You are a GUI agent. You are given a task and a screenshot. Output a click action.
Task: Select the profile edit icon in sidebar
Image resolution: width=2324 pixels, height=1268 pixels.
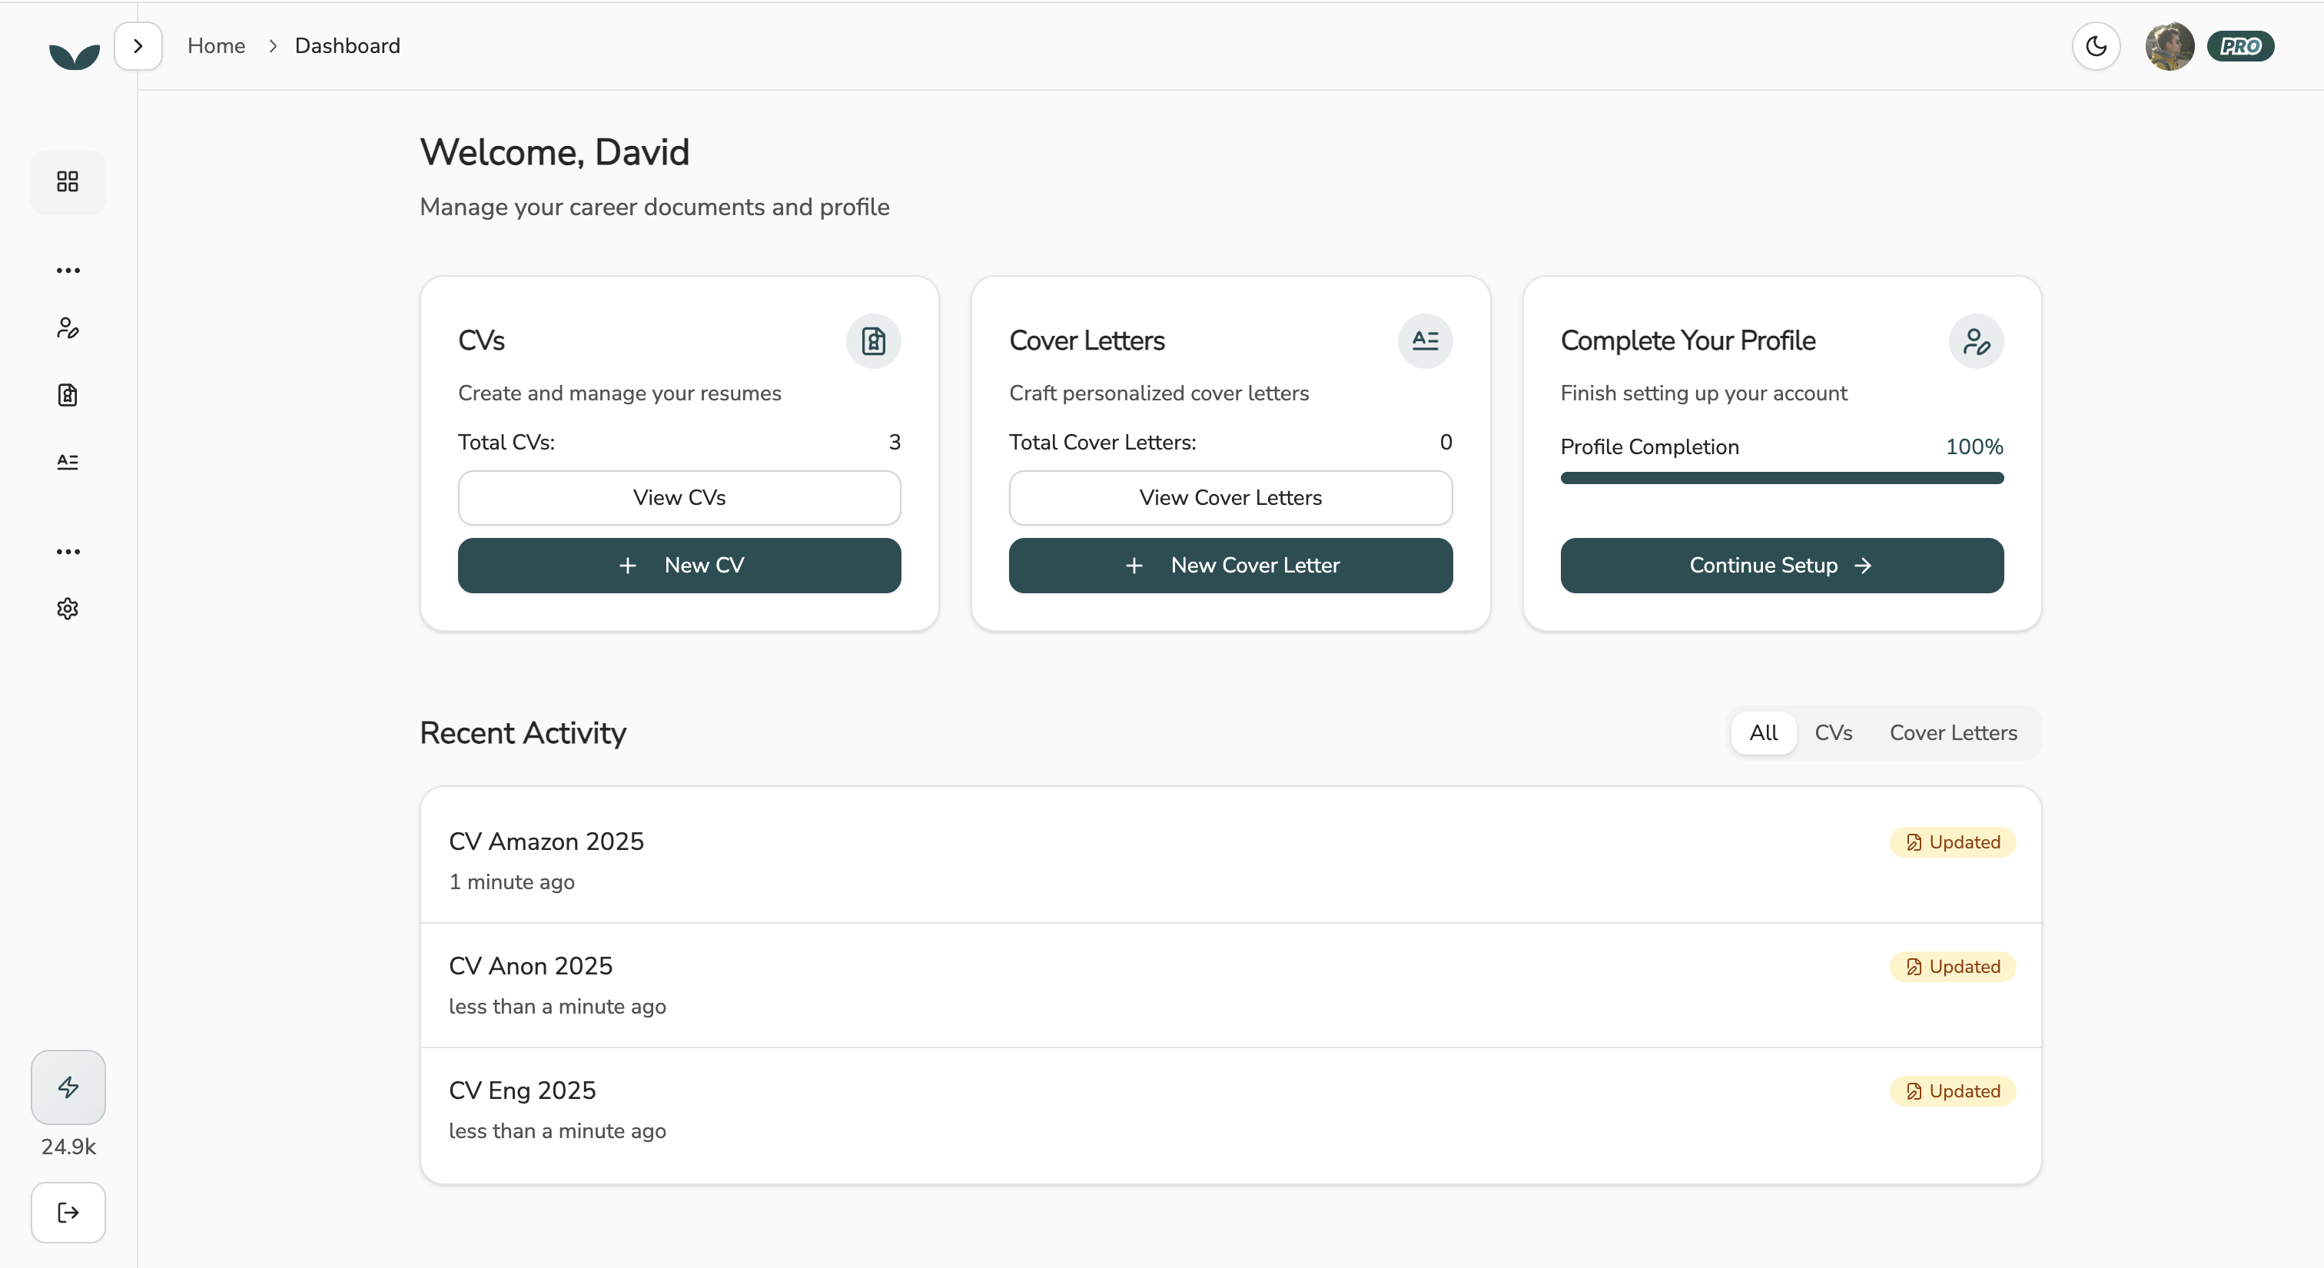(x=68, y=327)
